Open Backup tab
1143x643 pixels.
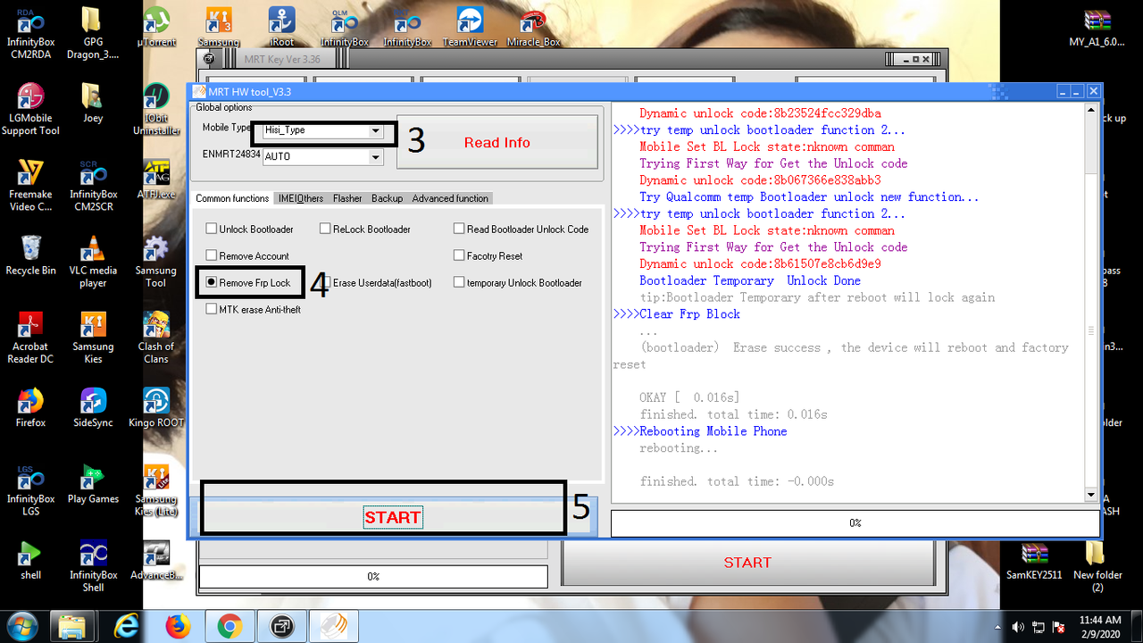[x=387, y=198]
